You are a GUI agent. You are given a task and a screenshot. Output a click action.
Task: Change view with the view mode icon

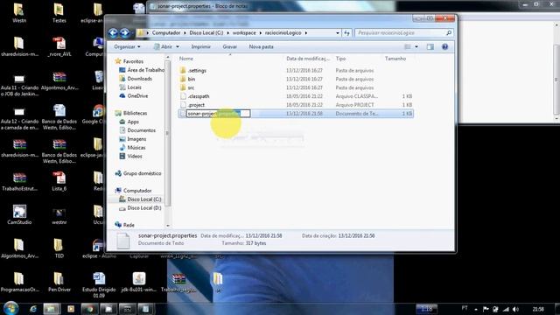point(408,46)
